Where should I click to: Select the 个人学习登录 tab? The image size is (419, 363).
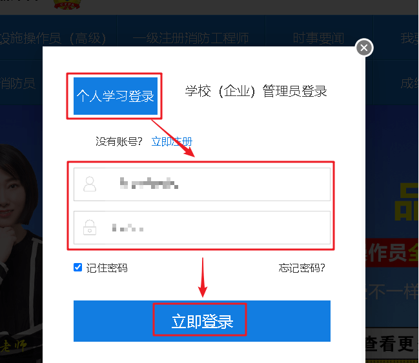click(x=116, y=96)
